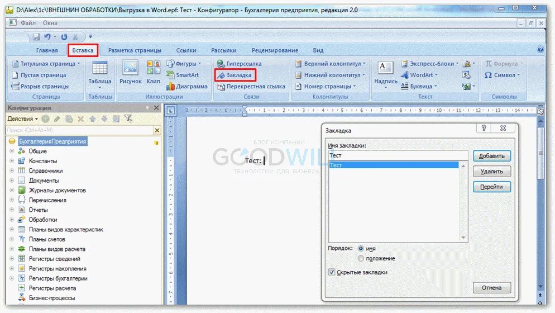The image size is (555, 313).
Task: Open Буквица drop cap menu
Action: (419, 87)
